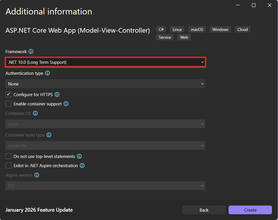Open the Framework dropdown
This screenshot has width=278, height=220.
coord(105,62)
